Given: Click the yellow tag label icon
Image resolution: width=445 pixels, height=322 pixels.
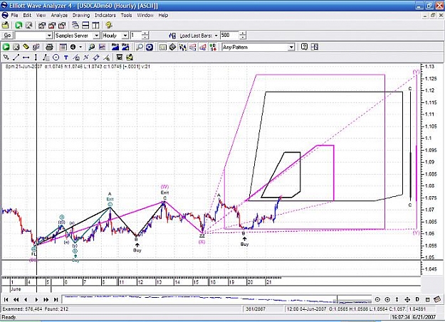Looking at the screenshot, I should (x=26, y=47).
